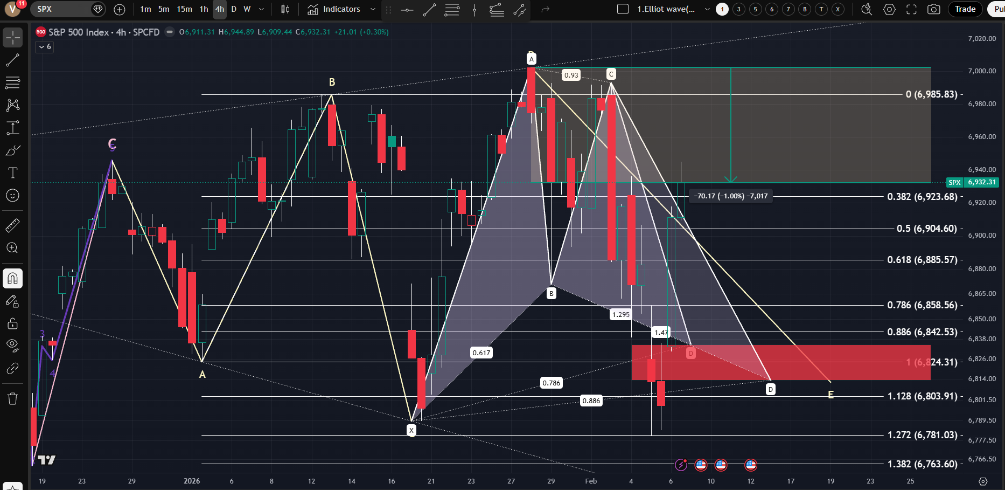Toggle magnet mode on the drawing toolbar

pyautogui.click(x=12, y=279)
